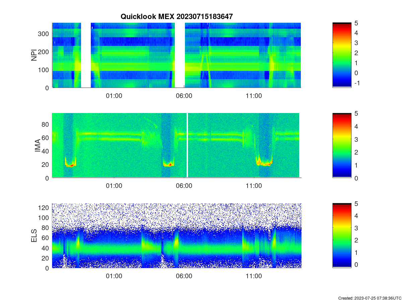Click the 3 label on IMA colorbar
The height and width of the screenshot is (301, 402).
pos(356,139)
